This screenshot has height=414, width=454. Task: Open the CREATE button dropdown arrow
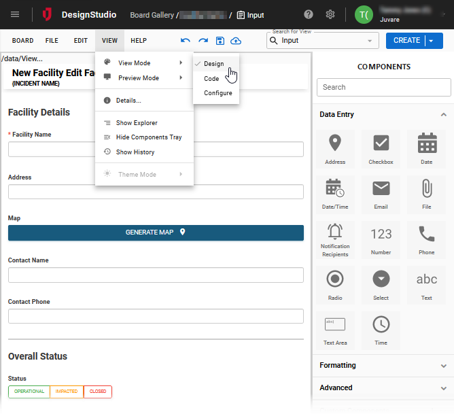click(x=432, y=41)
